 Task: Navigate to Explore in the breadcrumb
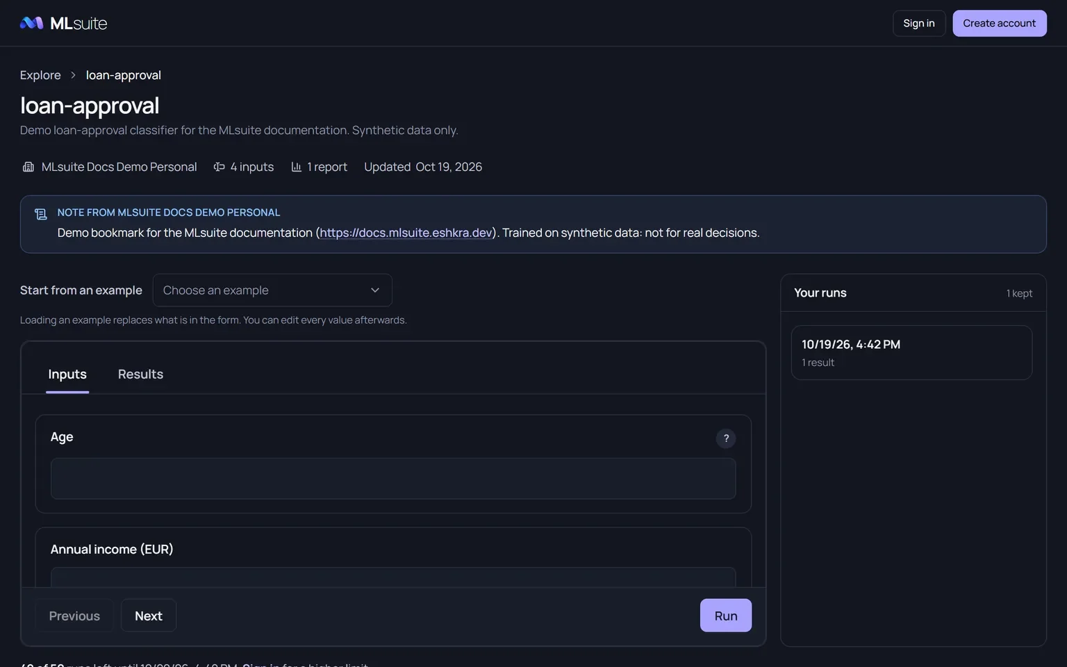(x=40, y=75)
